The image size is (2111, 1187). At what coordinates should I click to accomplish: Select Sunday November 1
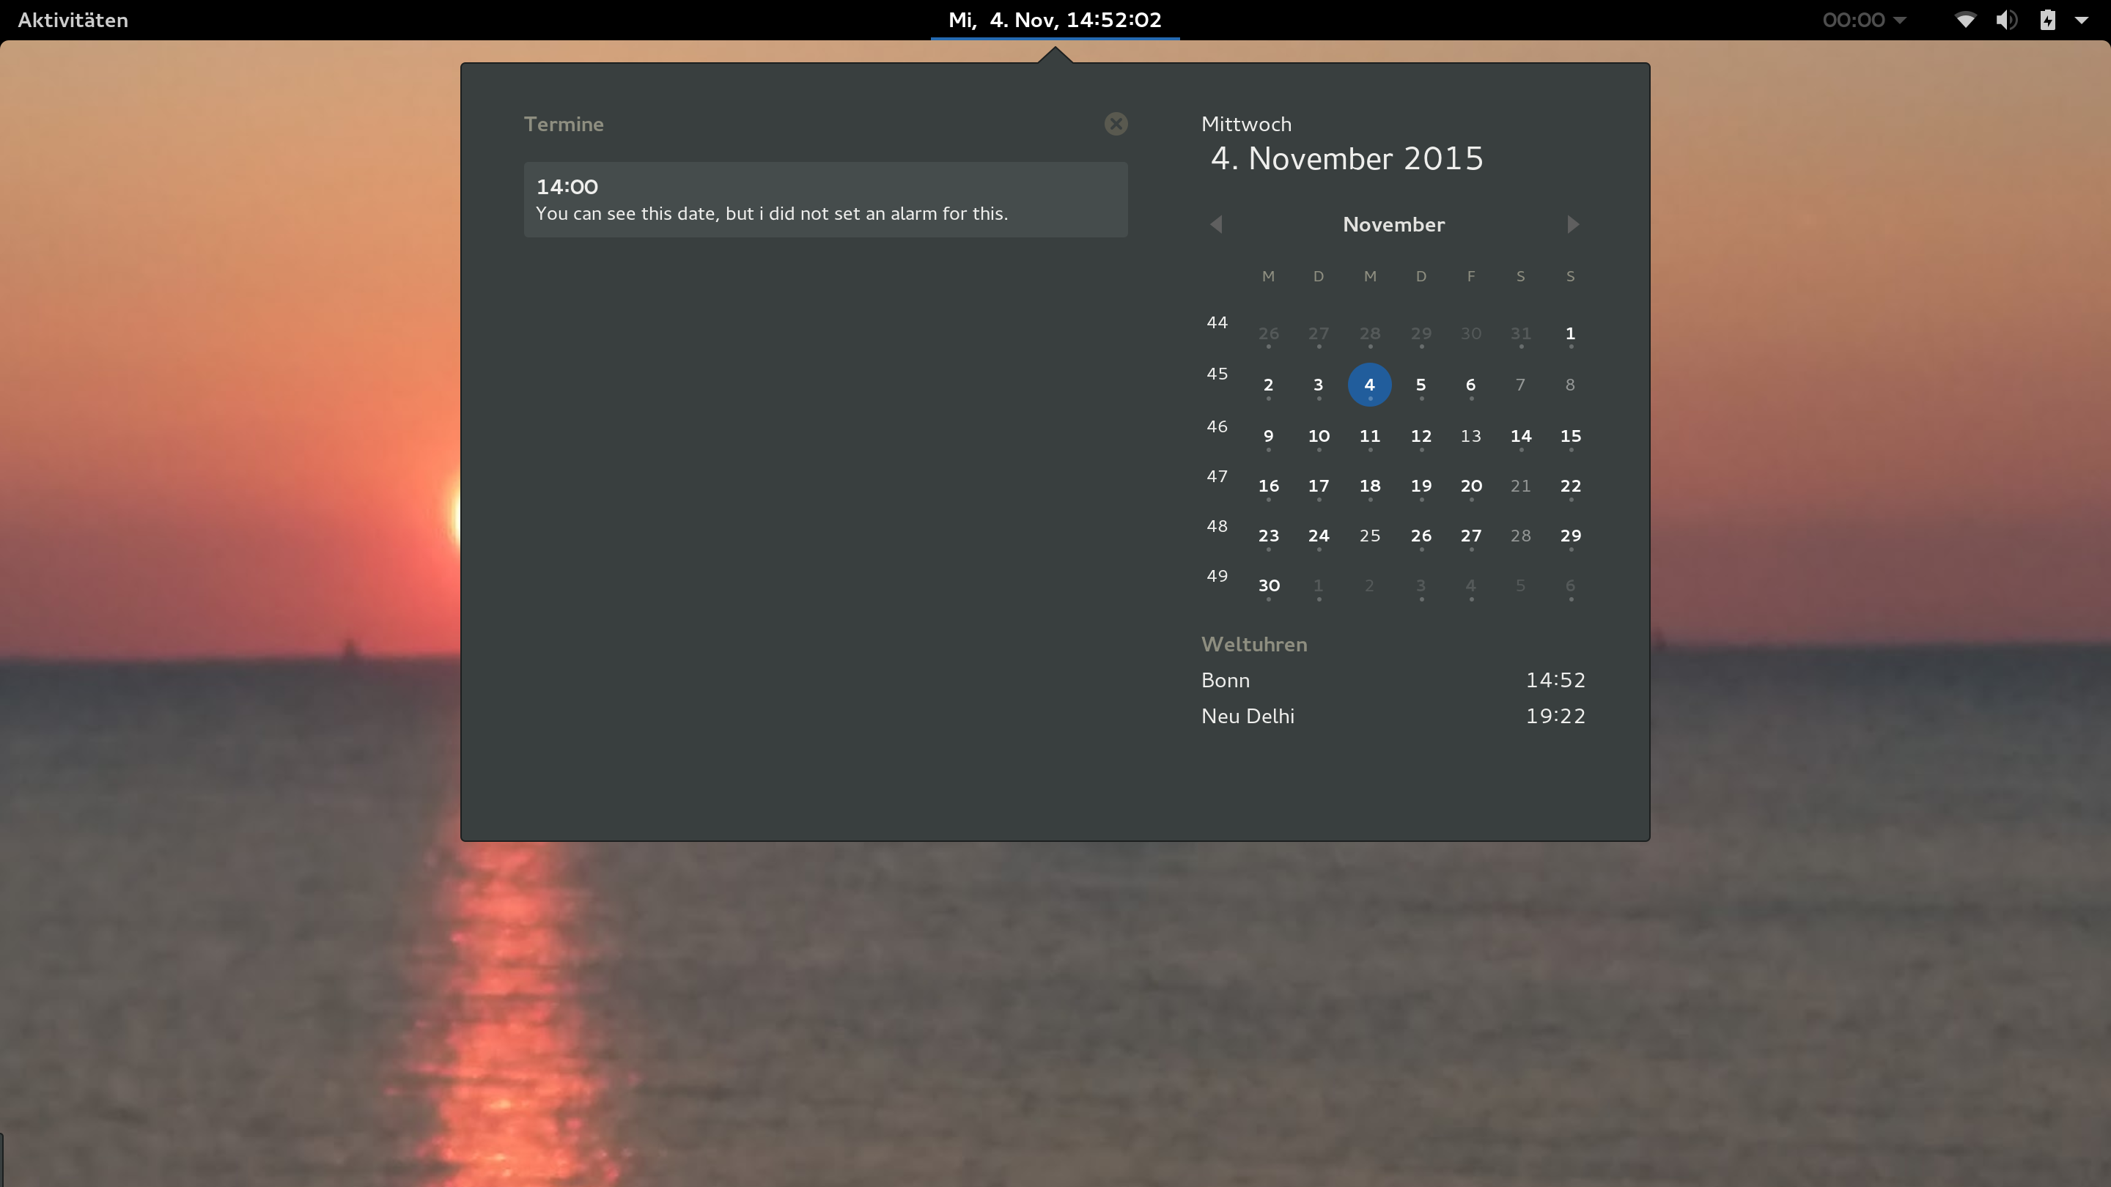pos(1570,333)
